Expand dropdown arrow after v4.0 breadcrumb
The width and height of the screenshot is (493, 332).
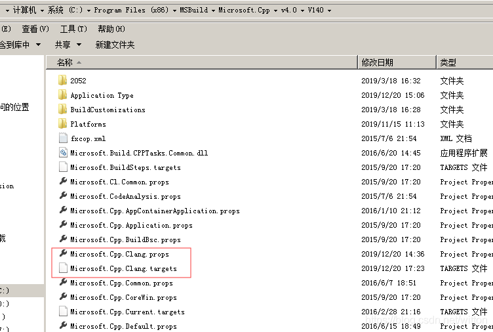302,10
